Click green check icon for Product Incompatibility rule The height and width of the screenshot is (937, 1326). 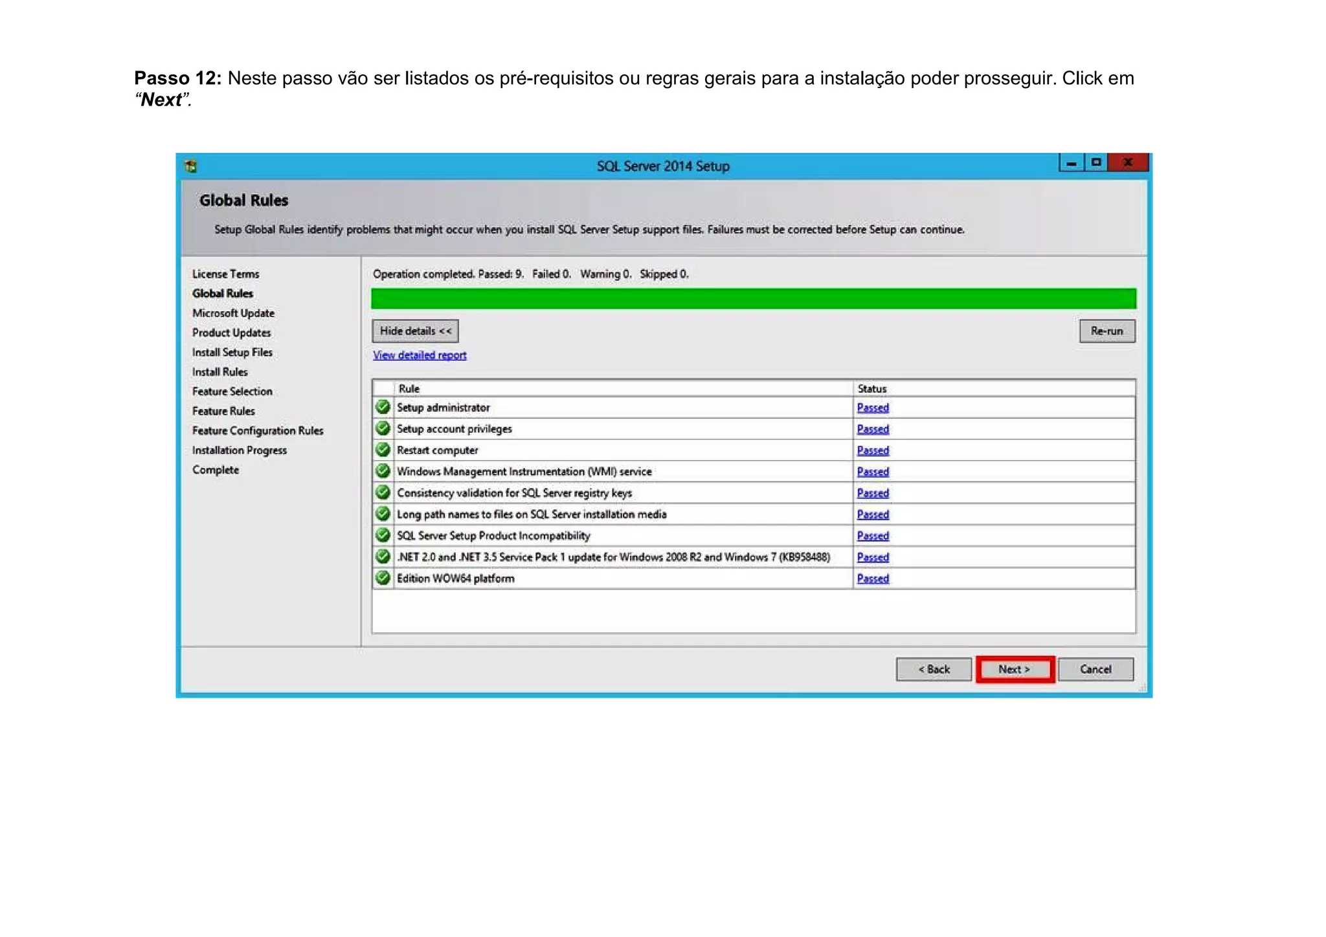pyautogui.click(x=383, y=535)
